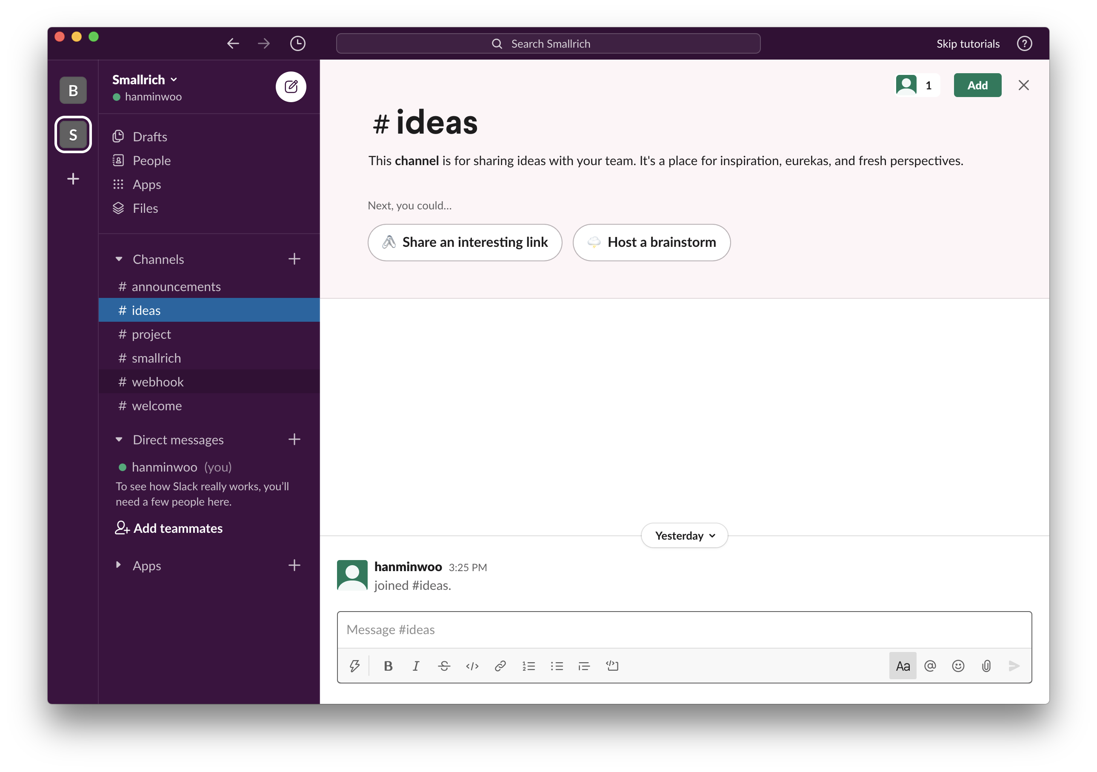Click the strikethrough formatting icon
The width and height of the screenshot is (1097, 772).
coord(444,666)
